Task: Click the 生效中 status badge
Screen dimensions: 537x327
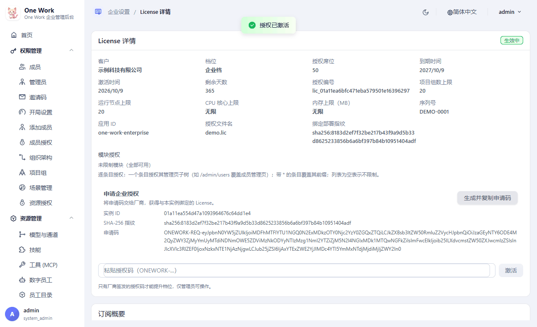Action: (512, 41)
